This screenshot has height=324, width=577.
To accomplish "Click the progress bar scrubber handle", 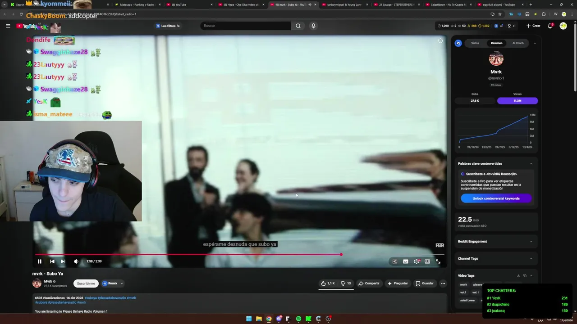I will 341,255.
